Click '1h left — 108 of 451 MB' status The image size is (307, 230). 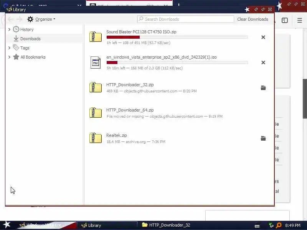click(139, 43)
